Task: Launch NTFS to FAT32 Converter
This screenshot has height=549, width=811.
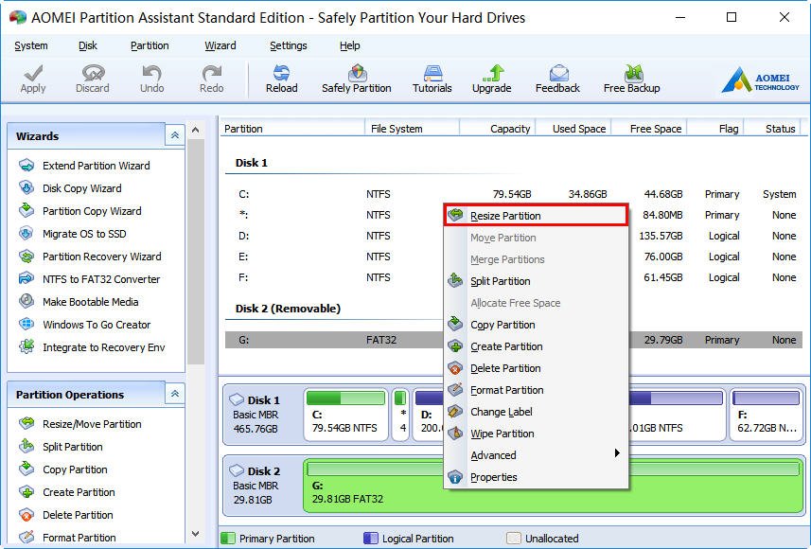Action: pyautogui.click(x=90, y=279)
